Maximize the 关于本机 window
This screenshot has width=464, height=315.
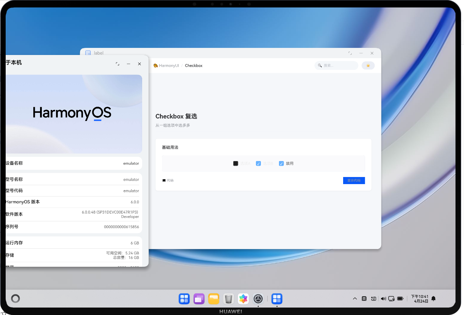[x=117, y=64]
